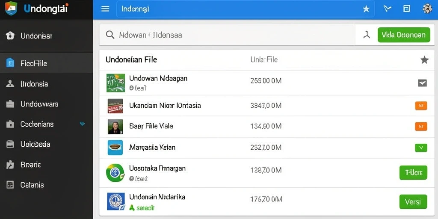
Task: Click the Bnaatia puzzle icon in sidebar
Action: coord(10,165)
